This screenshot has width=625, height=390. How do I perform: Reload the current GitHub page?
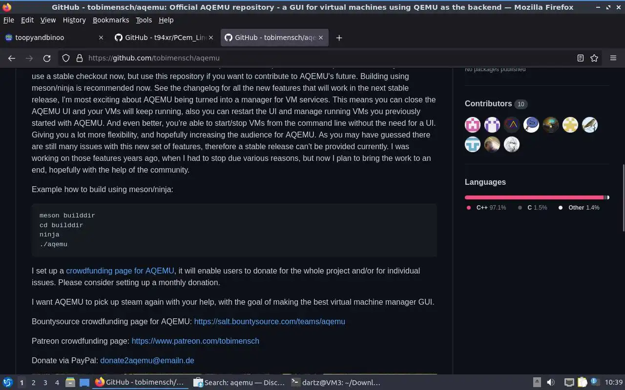tap(47, 58)
